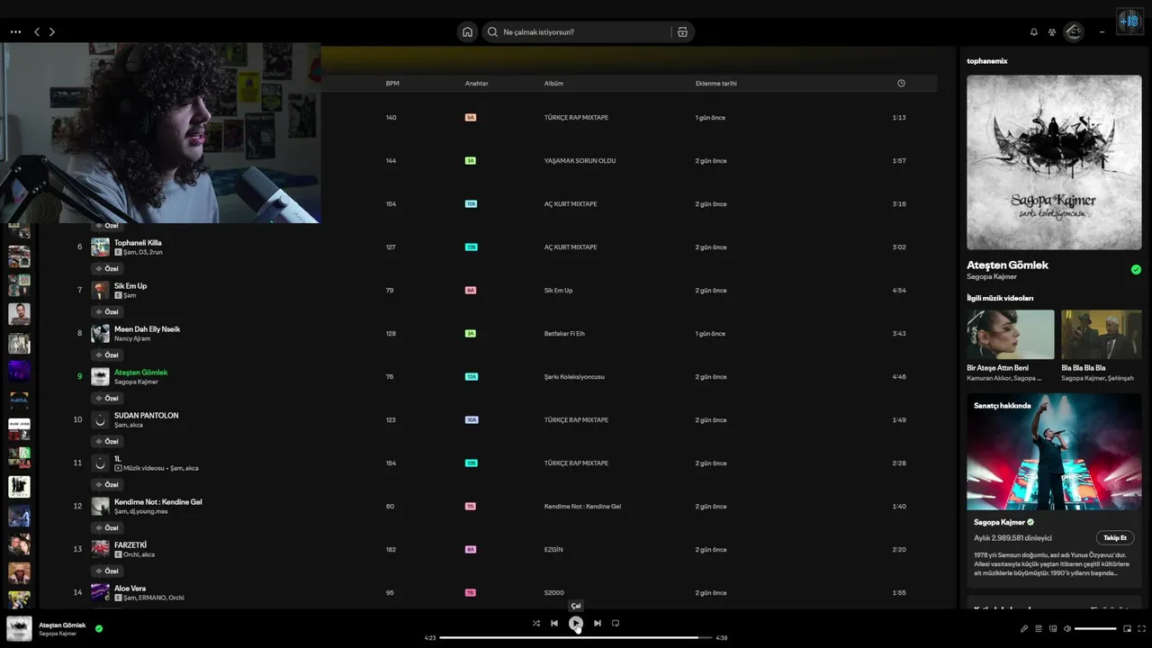Open the EZGİN album link
1152x648 pixels.
553,550
